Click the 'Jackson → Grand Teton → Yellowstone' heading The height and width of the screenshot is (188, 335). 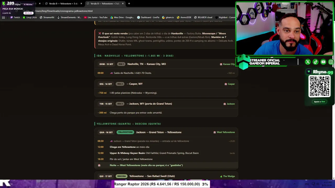click(159, 132)
